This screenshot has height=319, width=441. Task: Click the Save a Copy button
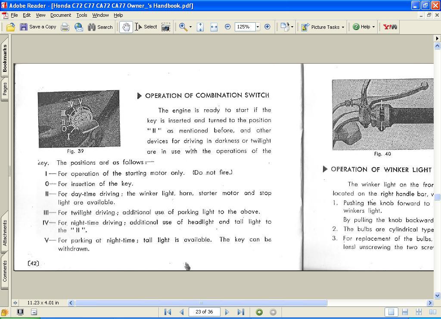(38, 27)
